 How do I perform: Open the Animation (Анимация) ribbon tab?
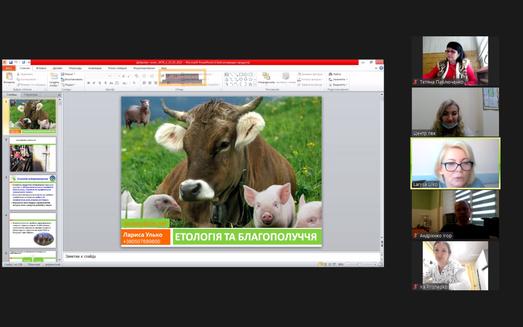(94, 68)
